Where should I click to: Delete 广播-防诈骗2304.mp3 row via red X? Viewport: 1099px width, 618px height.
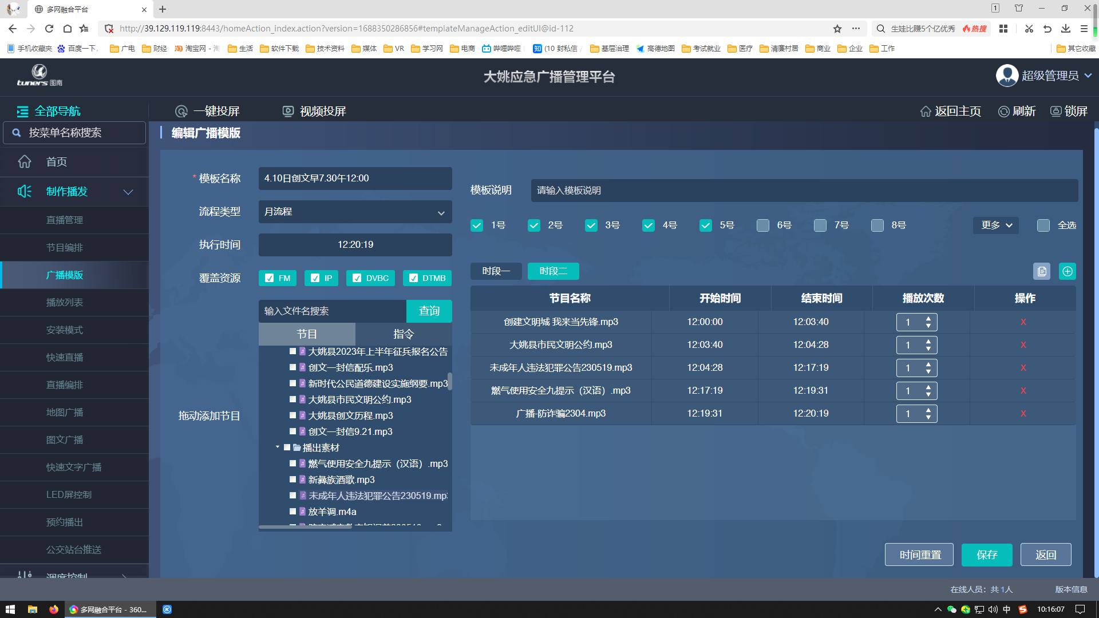tap(1023, 414)
